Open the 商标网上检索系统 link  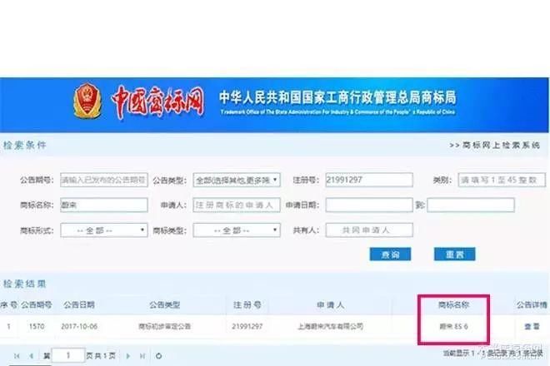click(494, 145)
